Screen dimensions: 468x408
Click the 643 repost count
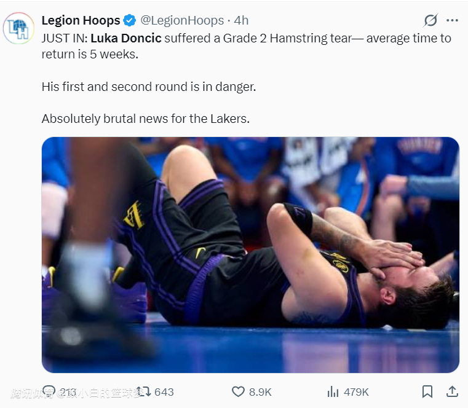click(164, 392)
